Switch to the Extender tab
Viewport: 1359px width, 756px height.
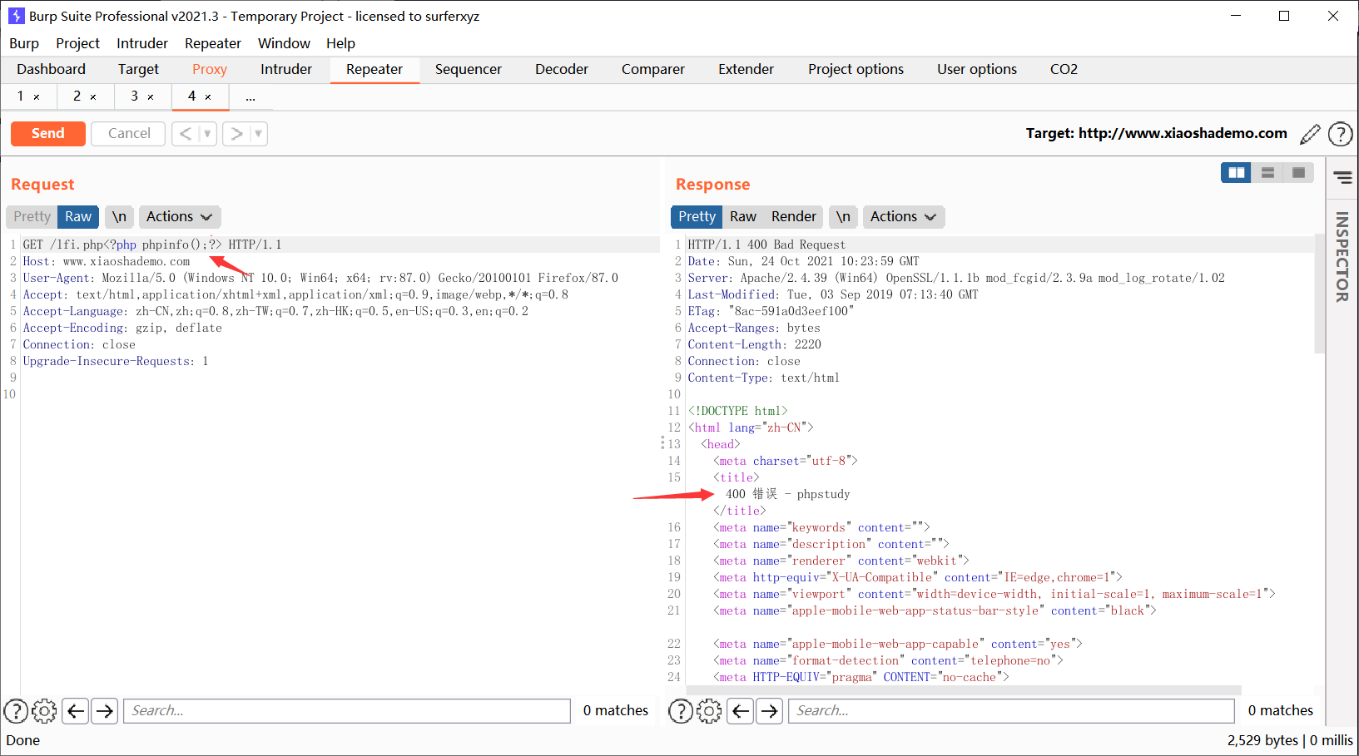tap(746, 70)
